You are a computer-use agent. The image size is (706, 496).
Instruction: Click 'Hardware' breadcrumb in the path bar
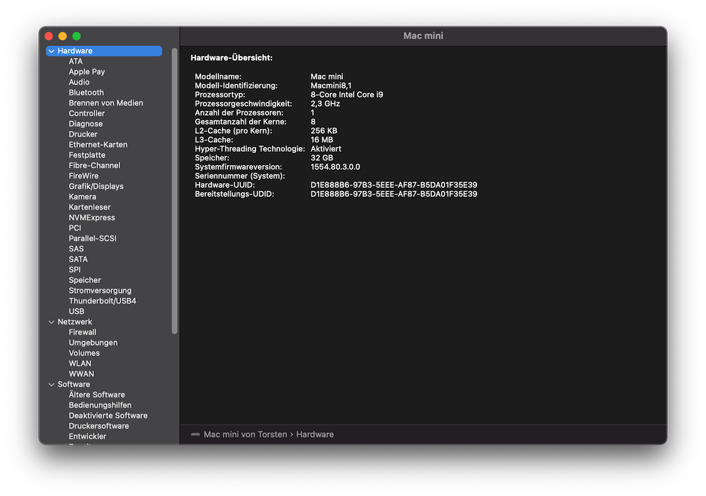tap(315, 435)
